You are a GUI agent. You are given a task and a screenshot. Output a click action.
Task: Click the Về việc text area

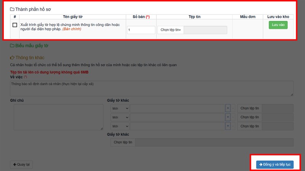[152, 89]
